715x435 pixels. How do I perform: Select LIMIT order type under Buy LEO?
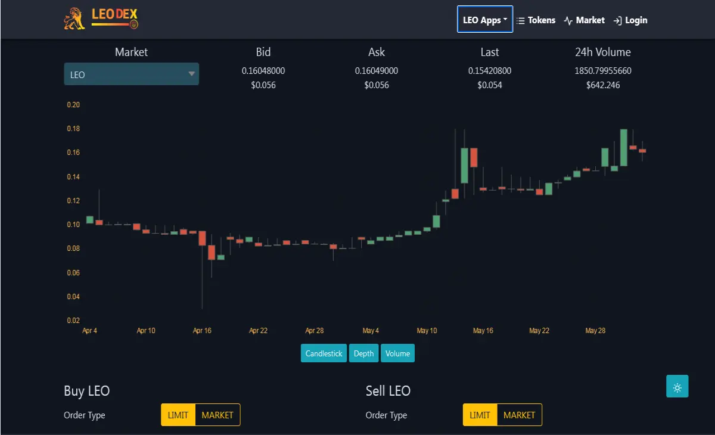click(178, 415)
